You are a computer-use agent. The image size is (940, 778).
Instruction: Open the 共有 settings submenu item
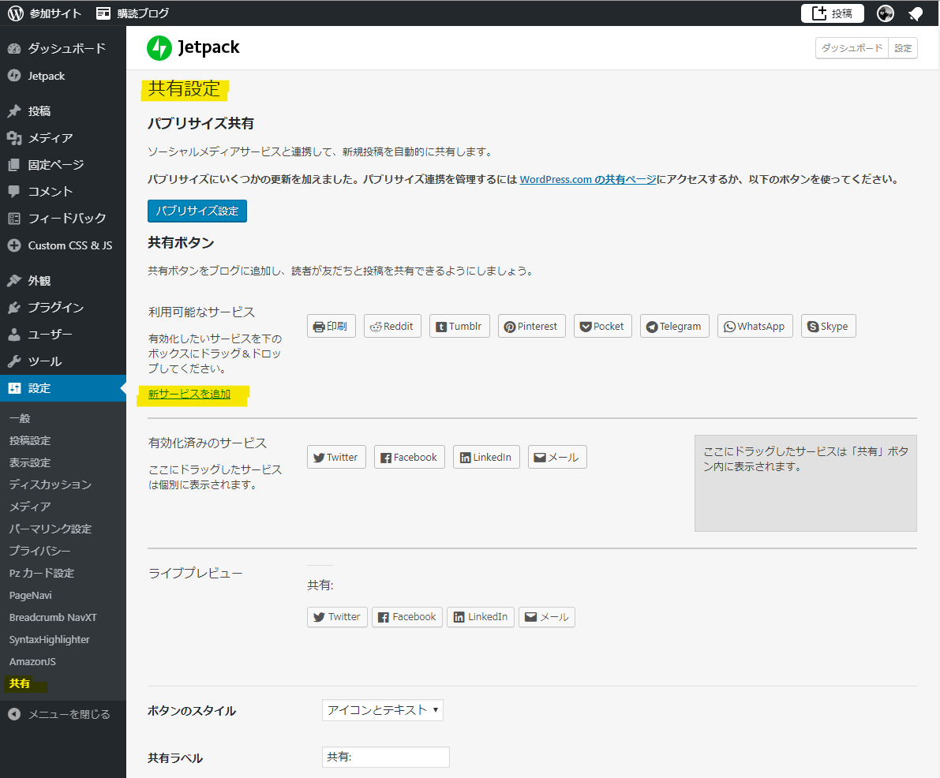click(x=20, y=683)
